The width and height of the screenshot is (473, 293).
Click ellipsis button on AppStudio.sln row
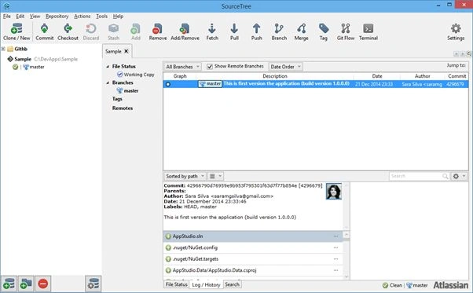click(x=335, y=236)
